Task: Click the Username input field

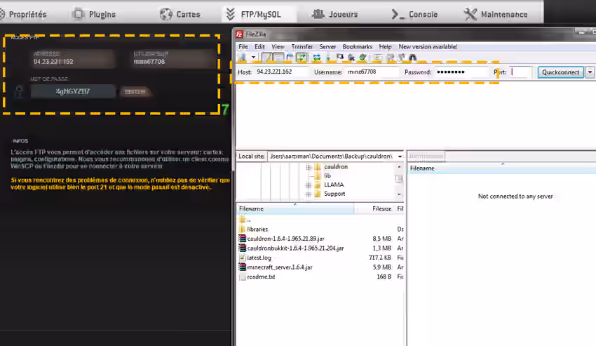Action: (372, 72)
